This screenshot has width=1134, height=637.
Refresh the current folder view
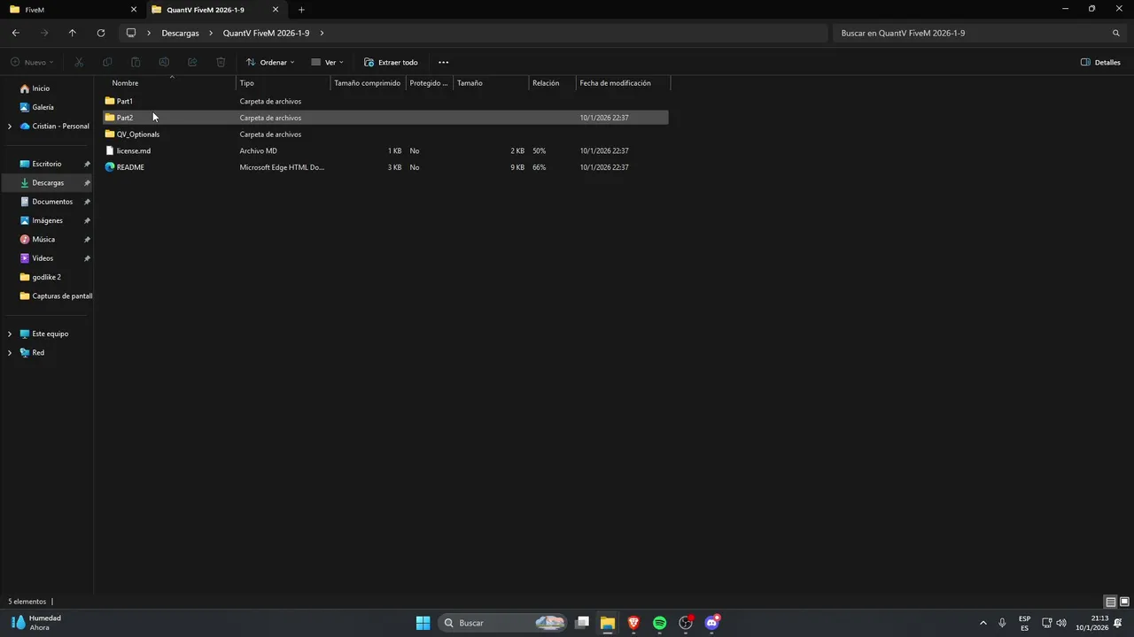(x=101, y=33)
